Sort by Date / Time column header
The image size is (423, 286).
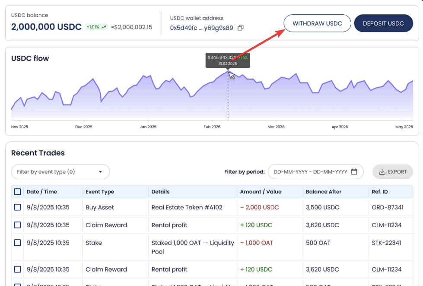pos(42,192)
